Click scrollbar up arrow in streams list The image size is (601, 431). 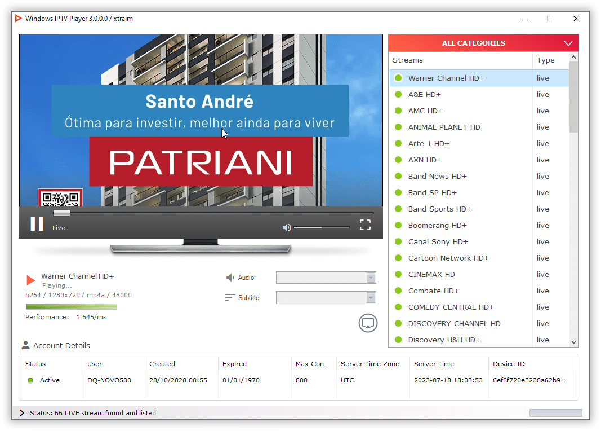574,57
